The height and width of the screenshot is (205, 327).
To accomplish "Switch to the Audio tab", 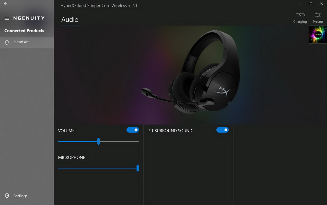I will [70, 20].
